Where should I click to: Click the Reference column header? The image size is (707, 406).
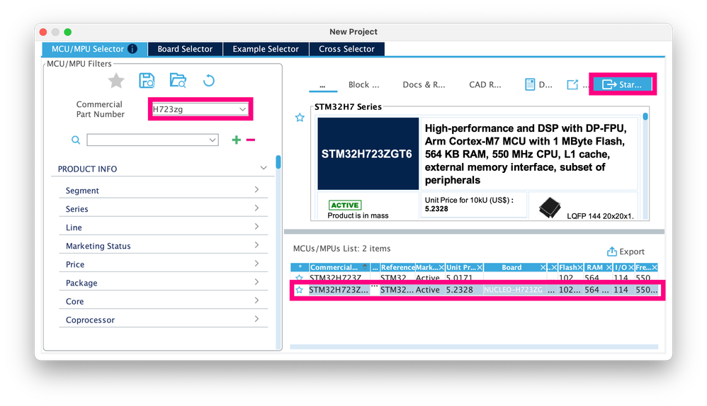(x=397, y=268)
